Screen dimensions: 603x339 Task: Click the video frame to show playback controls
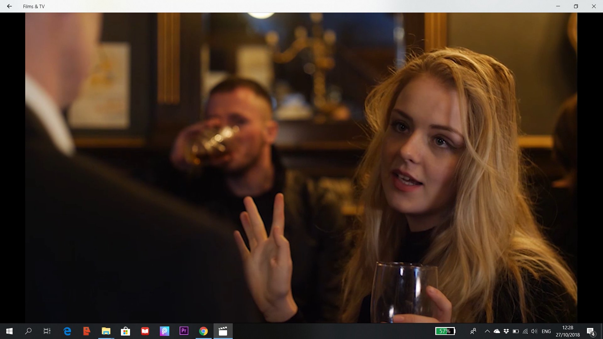click(301, 168)
